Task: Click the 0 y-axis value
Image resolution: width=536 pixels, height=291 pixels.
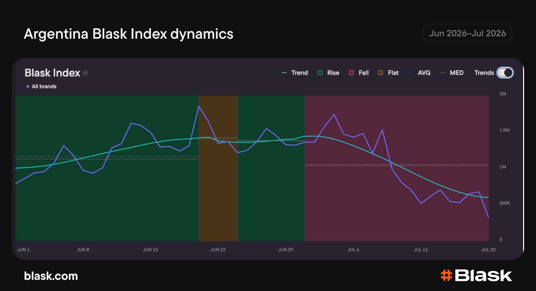Action: pyautogui.click(x=501, y=239)
